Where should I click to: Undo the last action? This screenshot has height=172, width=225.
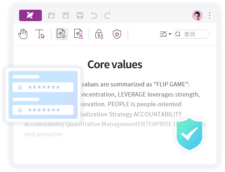94,15
